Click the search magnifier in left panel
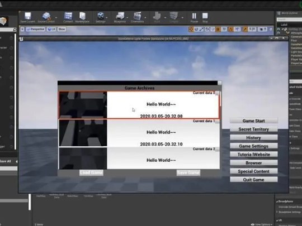 pos(15,30)
